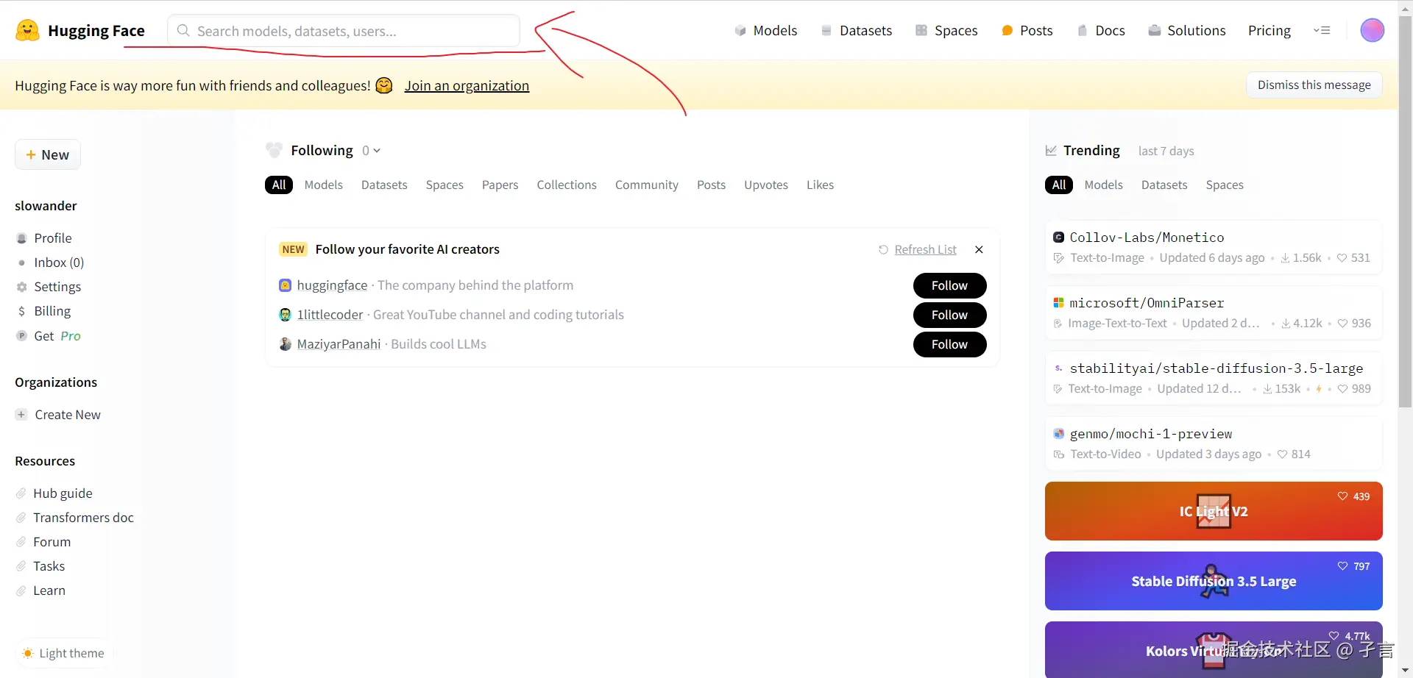Click the search magnifier icon
The image size is (1413, 678).
183,30
